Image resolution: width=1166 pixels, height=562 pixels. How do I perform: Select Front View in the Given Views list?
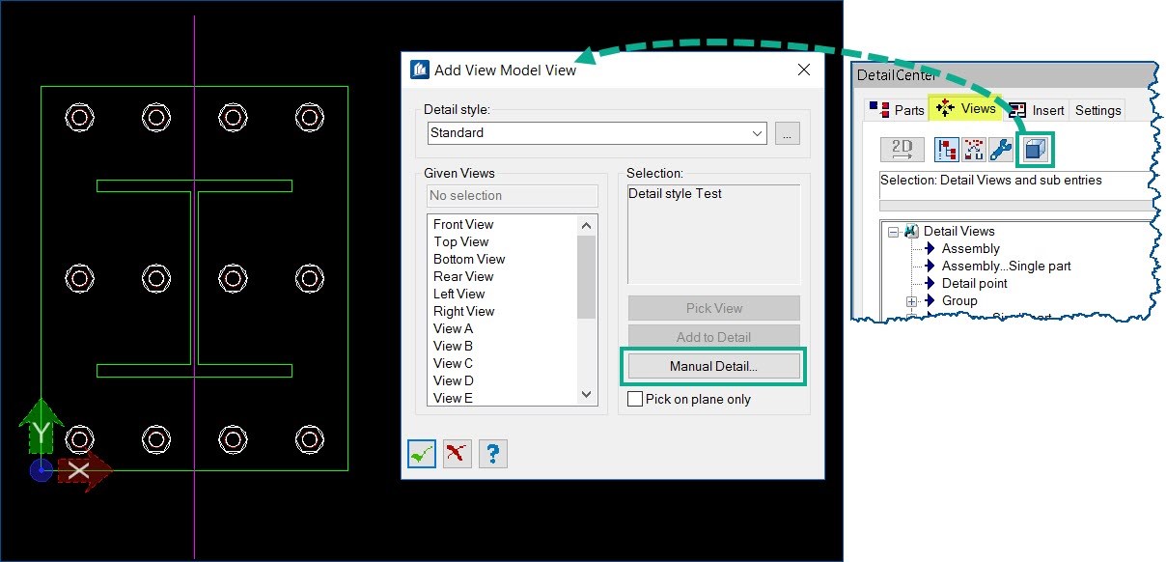click(462, 224)
